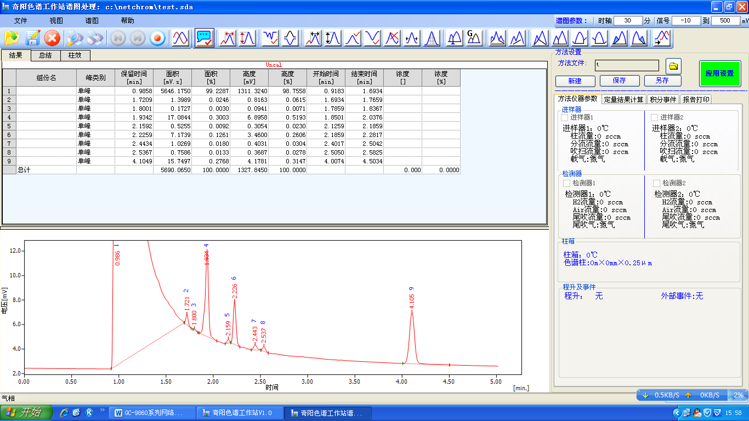Click the save file disk icon
The height and width of the screenshot is (421, 749).
[32, 38]
